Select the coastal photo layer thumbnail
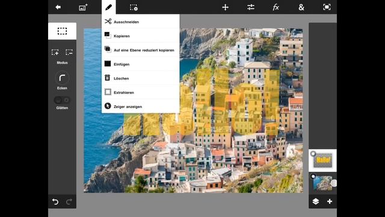Image resolution: width=385 pixels, height=217 pixels. [x=322, y=183]
